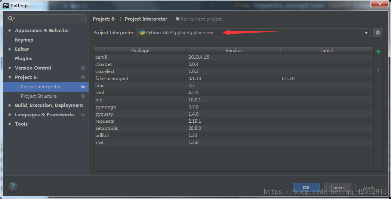Expand Languages & Frameworks section
This screenshot has width=391, height=199.
tap(10, 114)
